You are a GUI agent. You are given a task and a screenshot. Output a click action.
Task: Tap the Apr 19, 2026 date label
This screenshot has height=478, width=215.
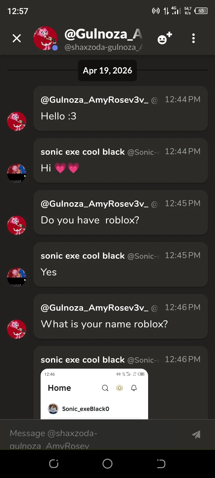[x=107, y=71]
